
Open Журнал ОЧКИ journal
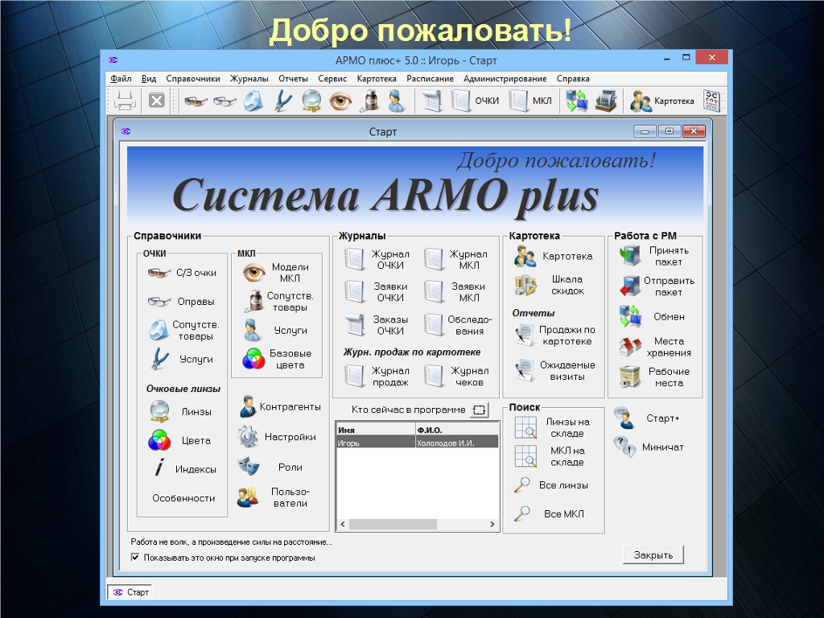(x=355, y=260)
